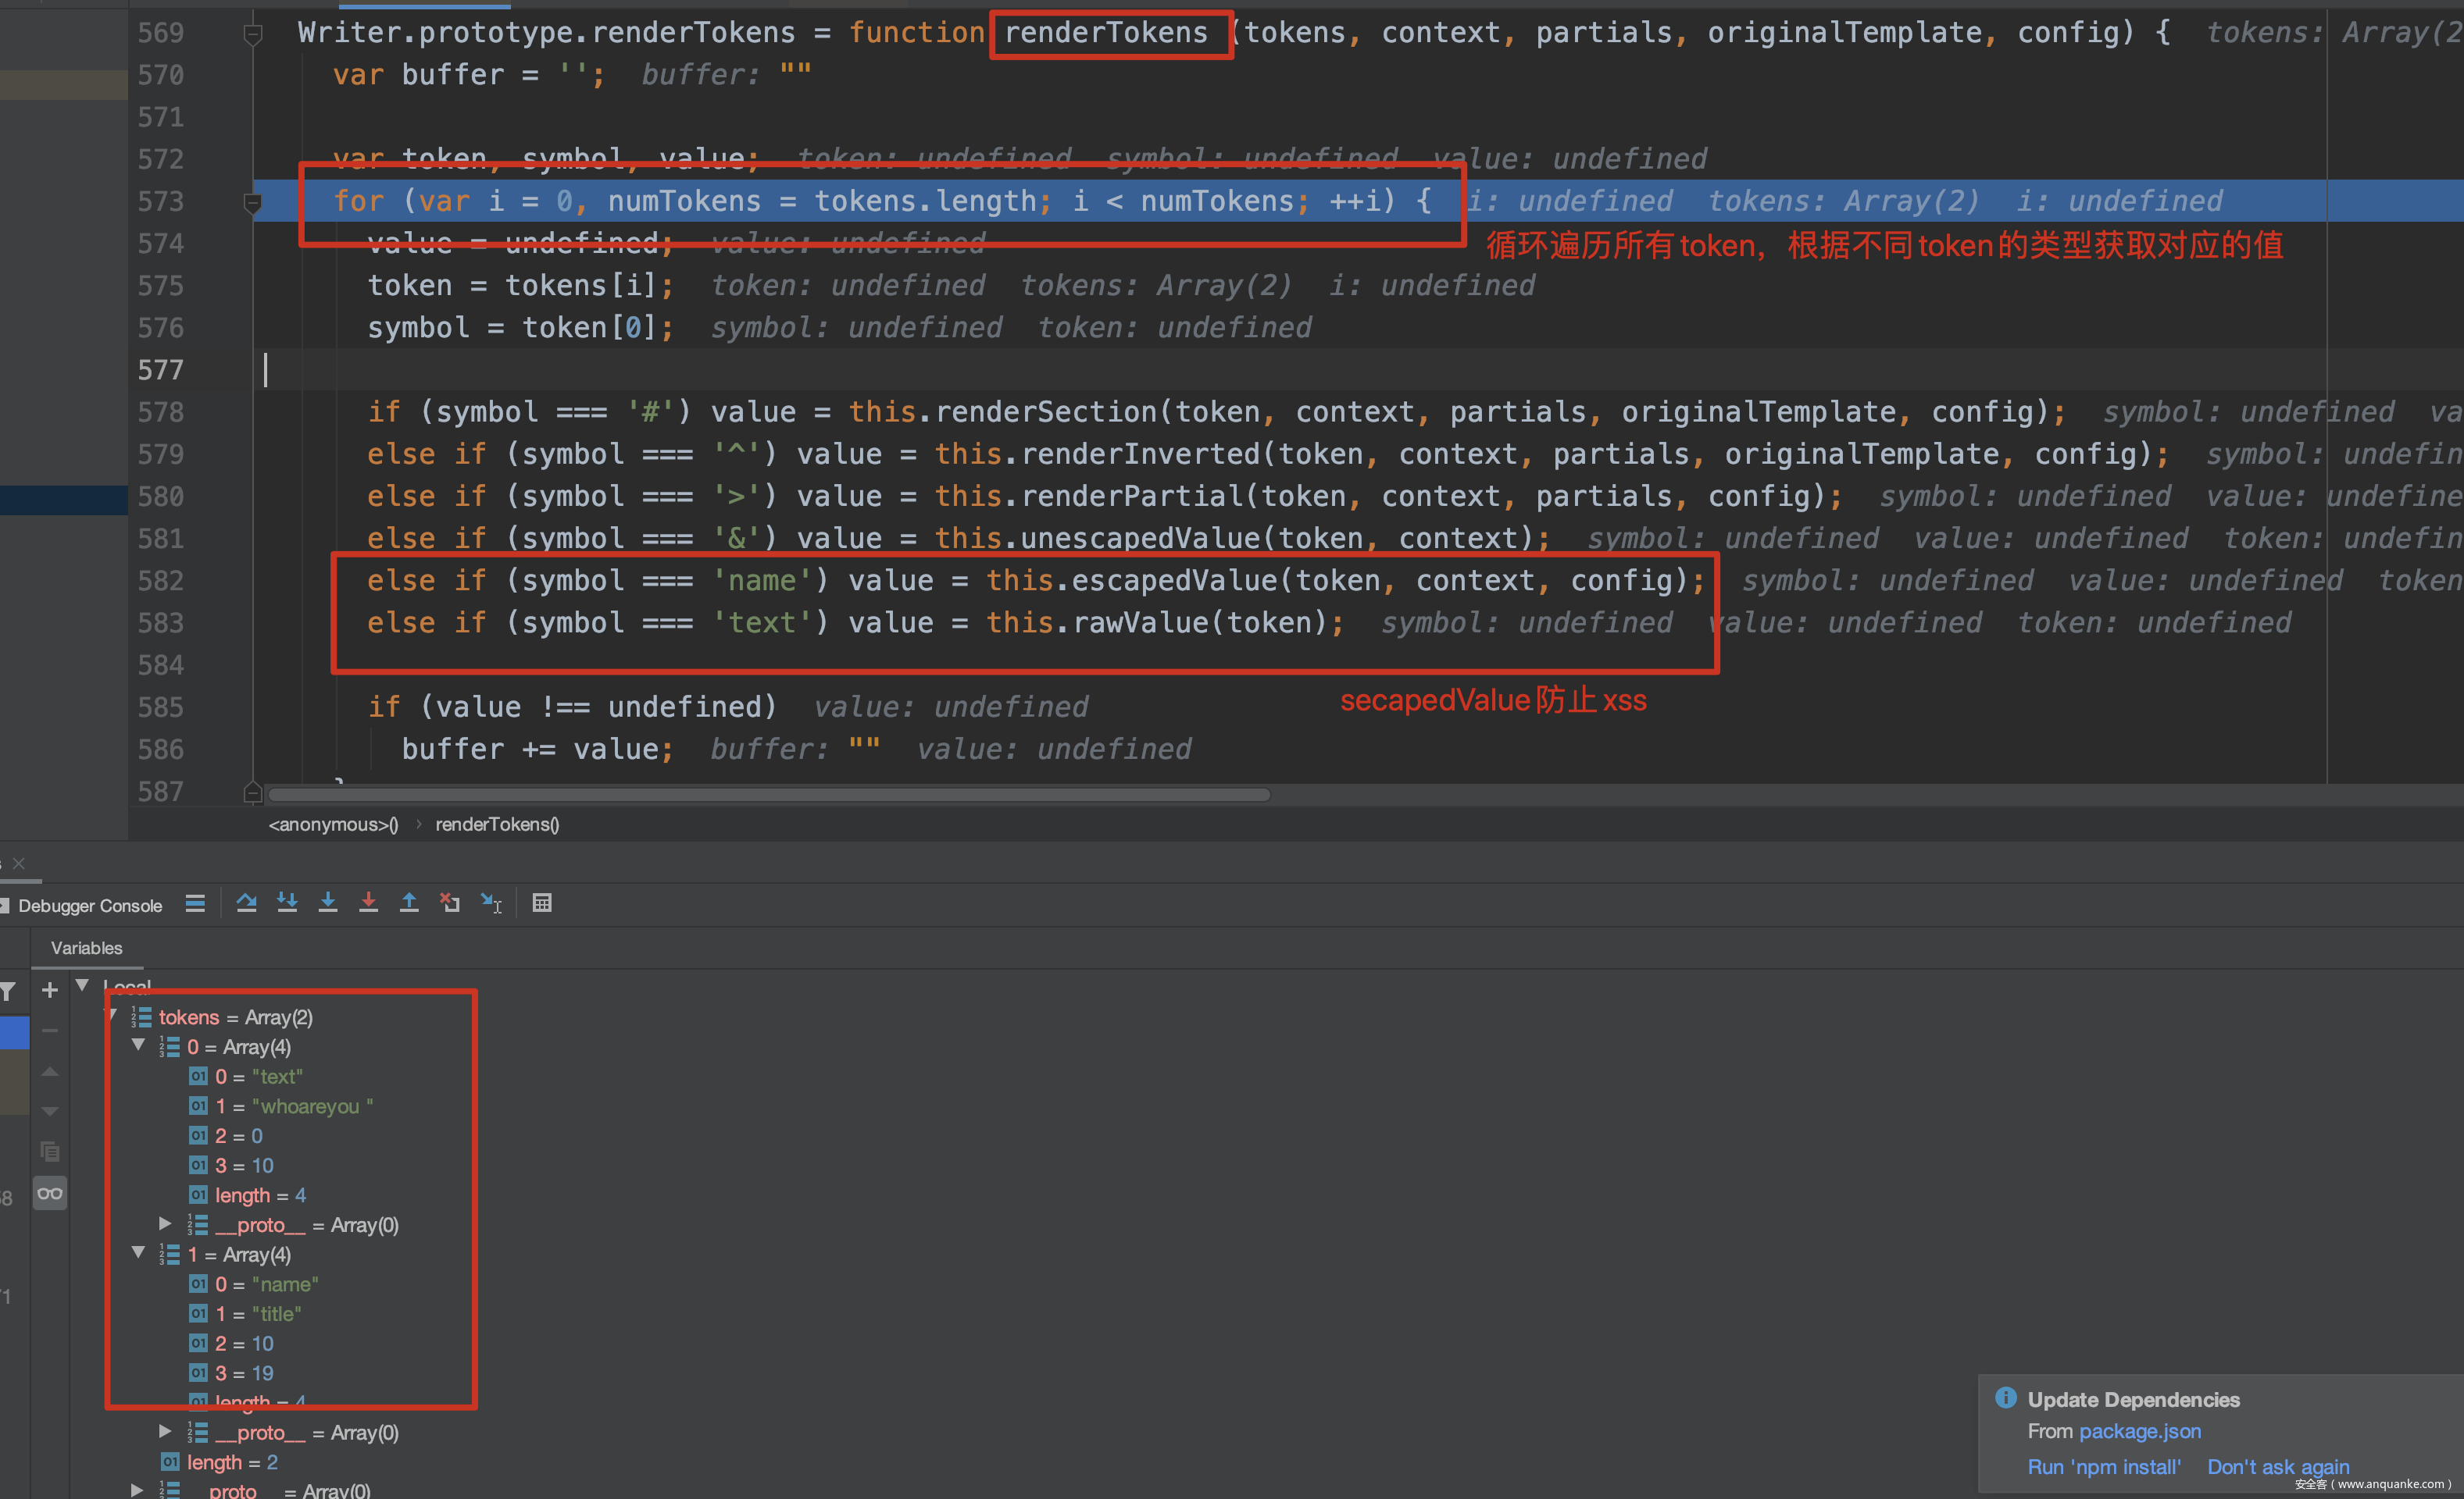Viewport: 2464px width, 1499px height.
Task: Click the Step Out arrow icon
Action: (x=409, y=903)
